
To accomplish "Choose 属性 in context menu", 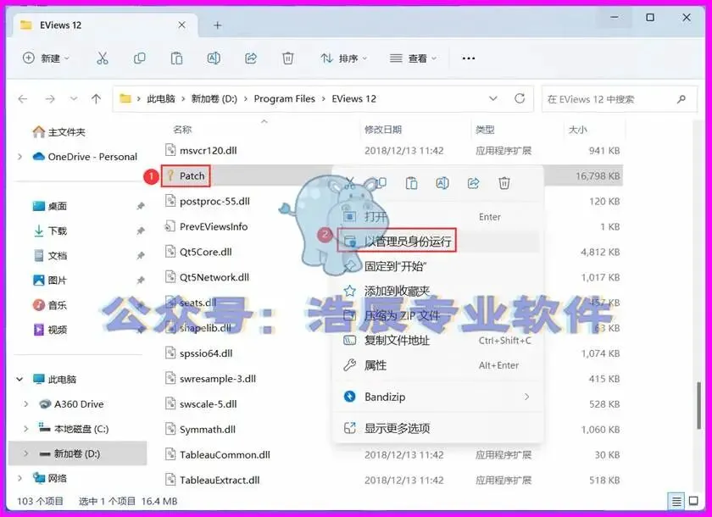I will coord(438,365).
